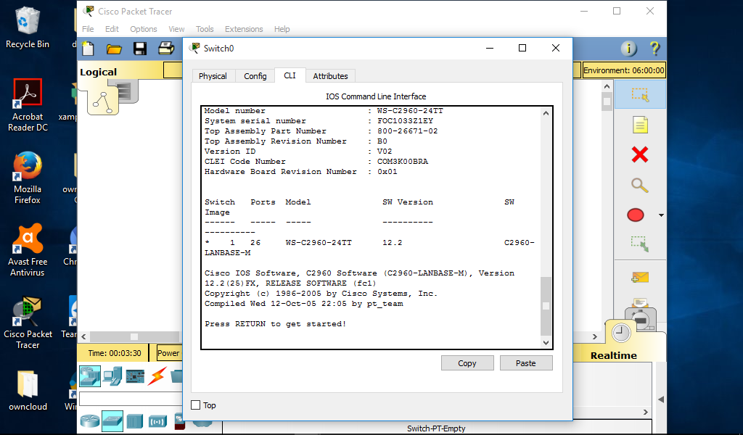
Task: Open the Realtime clock mode icon
Action: tap(621, 333)
